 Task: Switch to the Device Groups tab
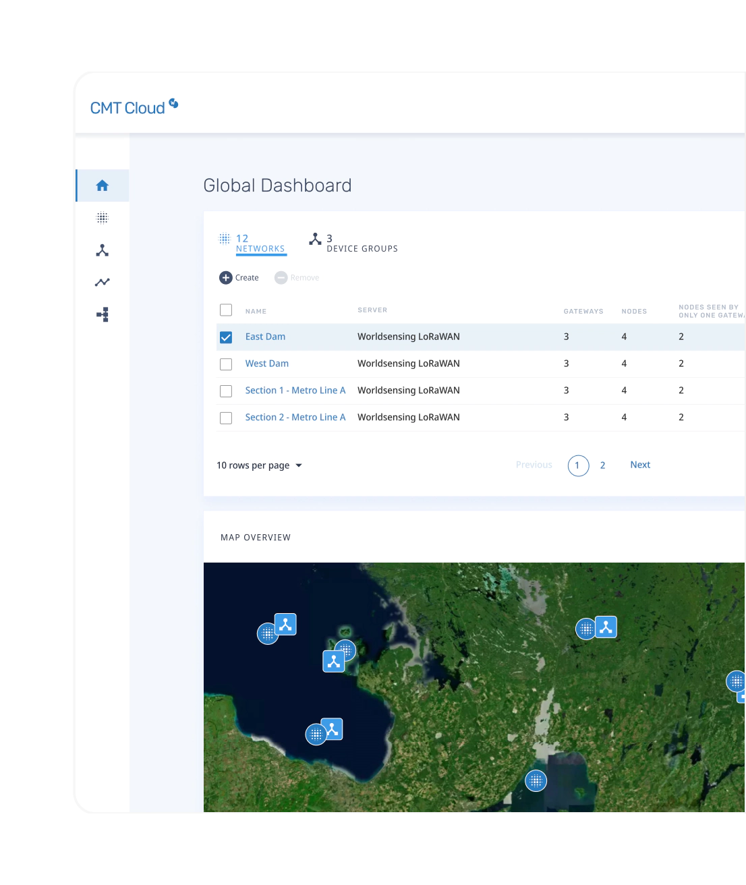coord(353,243)
